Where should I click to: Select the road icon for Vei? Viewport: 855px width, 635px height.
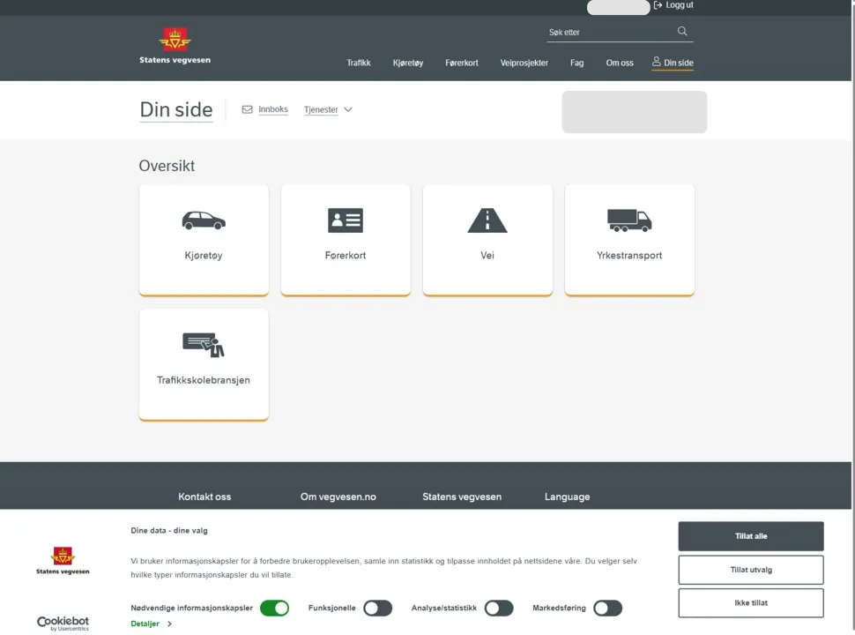(487, 220)
